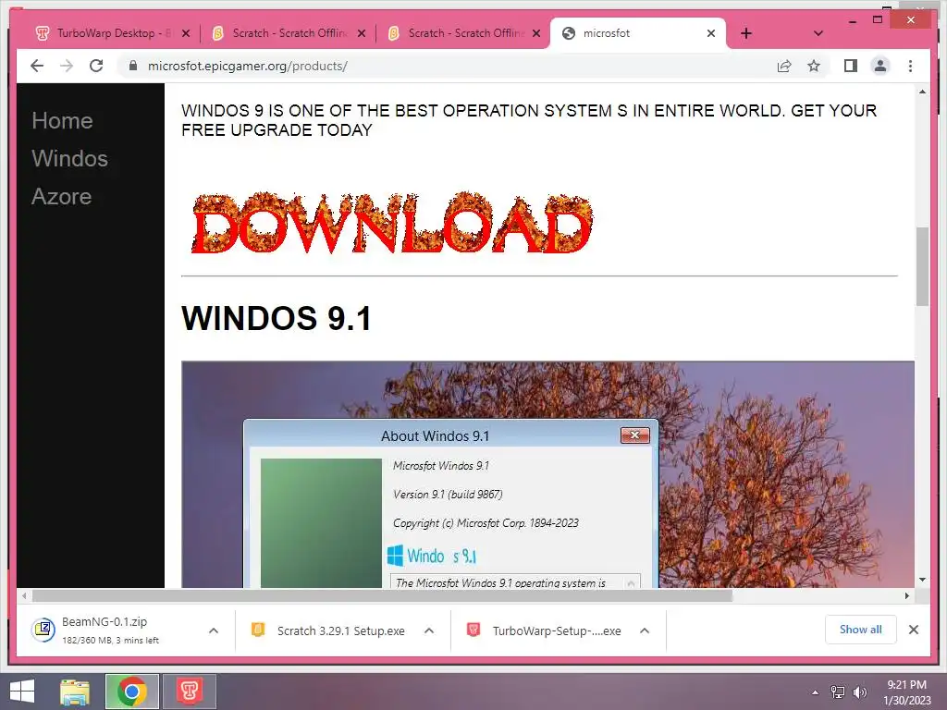
Task: Close the first Scratch Offline tab
Action: click(362, 33)
